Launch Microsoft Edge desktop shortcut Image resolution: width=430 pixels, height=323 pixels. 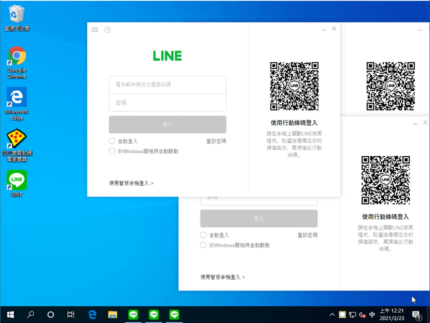tap(17, 104)
